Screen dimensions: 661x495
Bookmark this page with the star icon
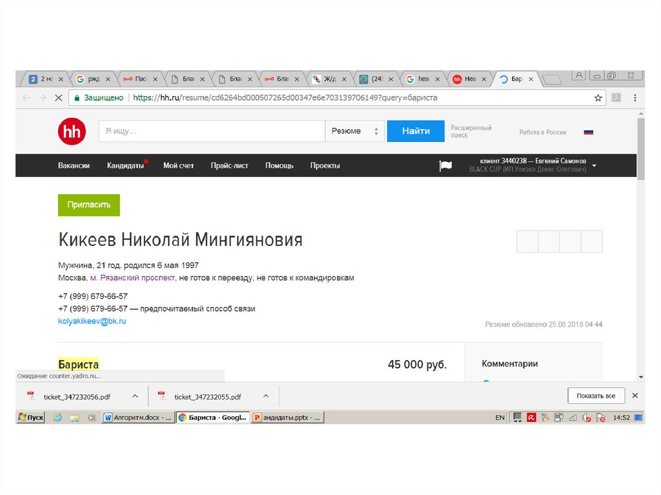coord(598,98)
